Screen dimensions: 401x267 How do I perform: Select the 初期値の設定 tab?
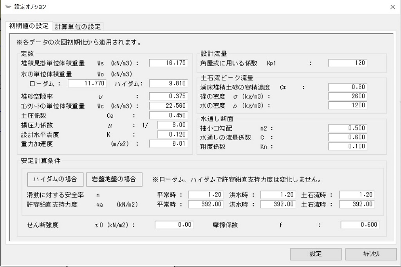pyautogui.click(x=29, y=26)
